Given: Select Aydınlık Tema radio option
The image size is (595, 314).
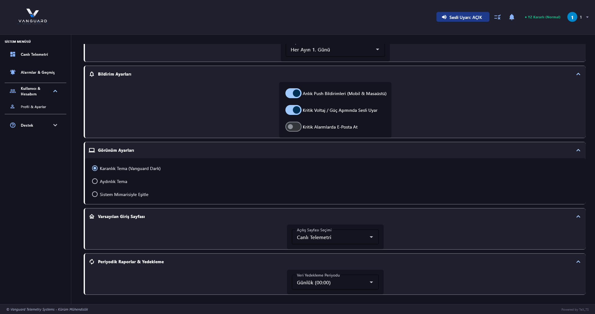Looking at the screenshot, I should coord(95,181).
